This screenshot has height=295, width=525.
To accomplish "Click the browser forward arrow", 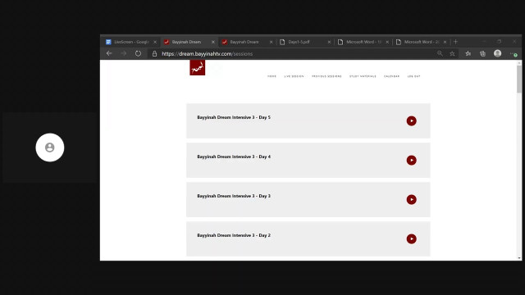I will point(124,53).
